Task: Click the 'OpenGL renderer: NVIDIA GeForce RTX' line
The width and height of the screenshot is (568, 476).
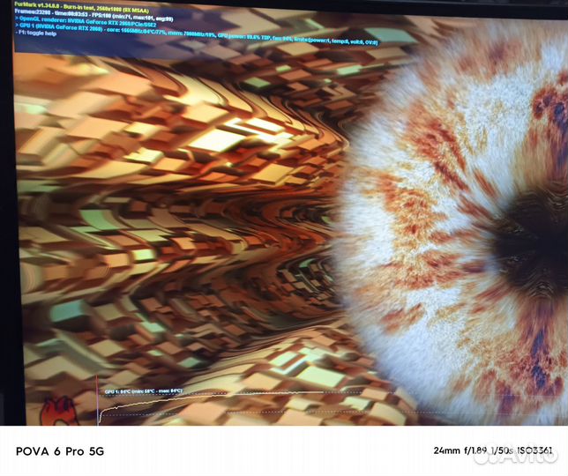Action: click(x=86, y=22)
